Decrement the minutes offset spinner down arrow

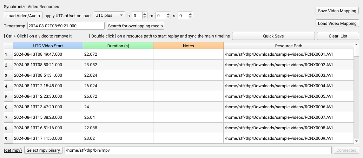(168, 17)
